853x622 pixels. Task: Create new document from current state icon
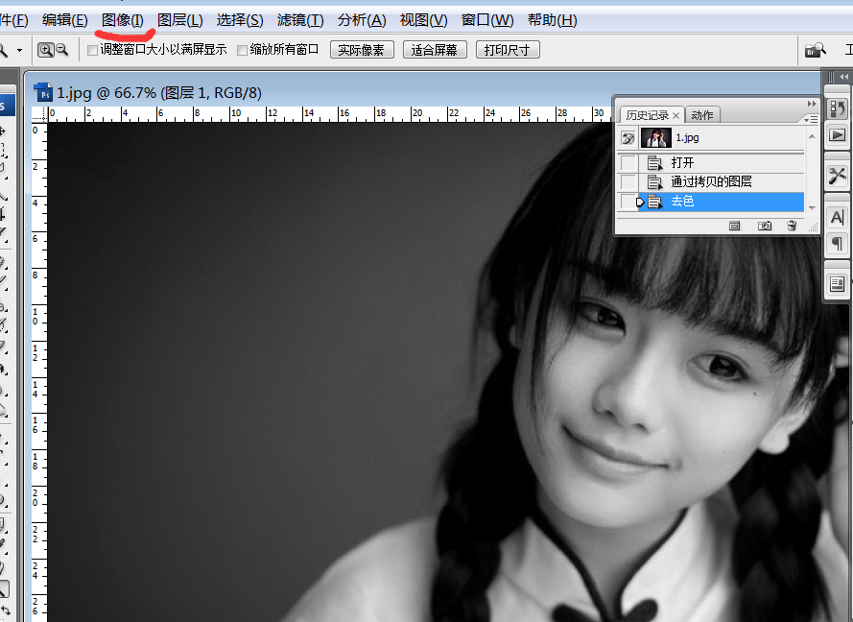(734, 226)
